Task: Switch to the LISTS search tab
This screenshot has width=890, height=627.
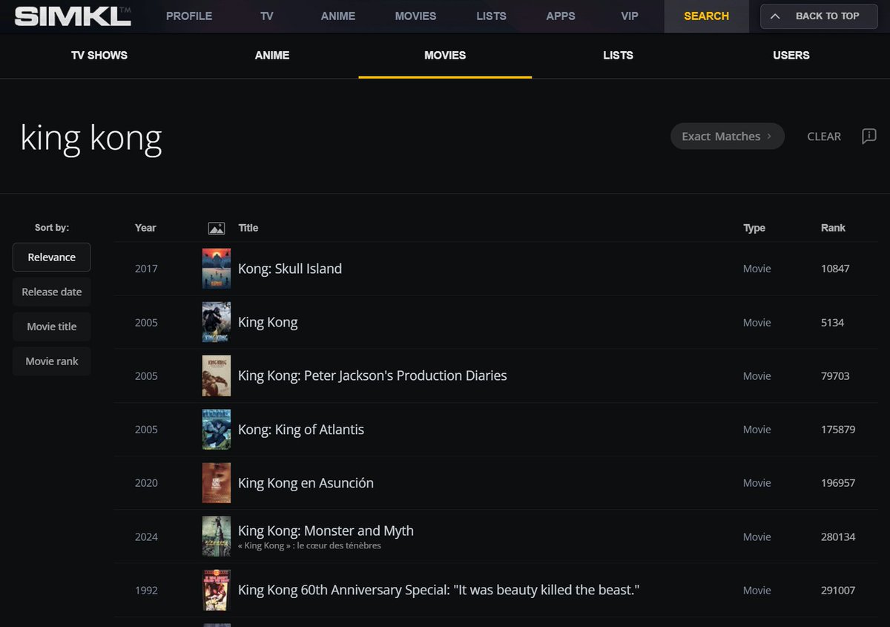Action: click(618, 56)
